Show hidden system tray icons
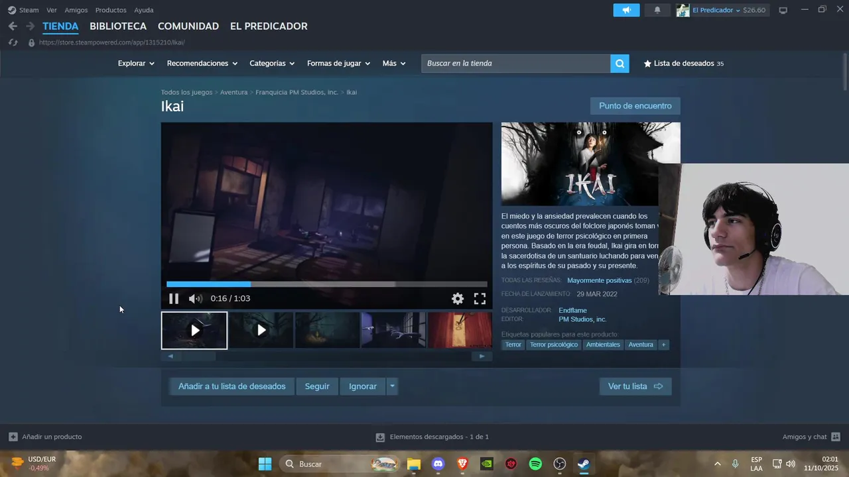Viewport: 849px width, 477px height. (717, 464)
